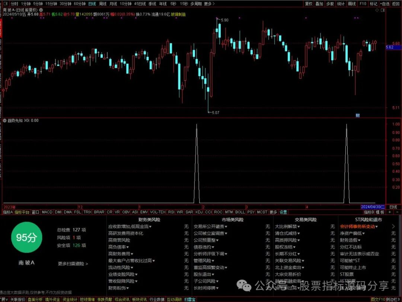Click the 复权 toolbar button
The width and height of the screenshot is (402, 302).
tap(309, 4)
